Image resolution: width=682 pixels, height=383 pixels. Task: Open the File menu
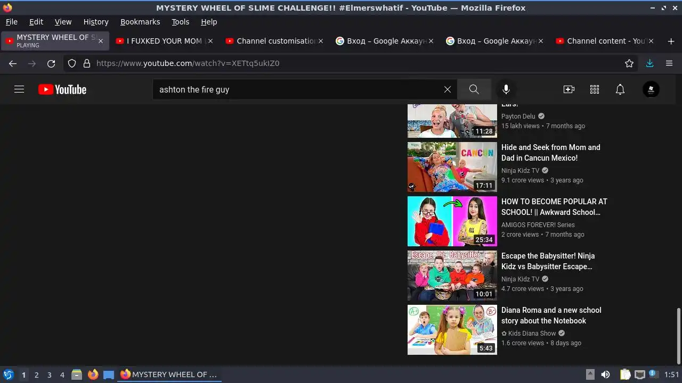coord(11,22)
